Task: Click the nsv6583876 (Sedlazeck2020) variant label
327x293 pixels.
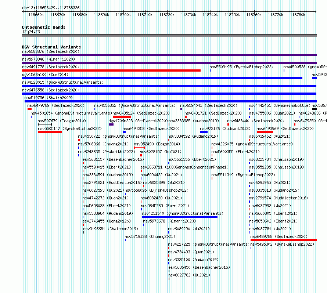Action: click(x=51, y=51)
